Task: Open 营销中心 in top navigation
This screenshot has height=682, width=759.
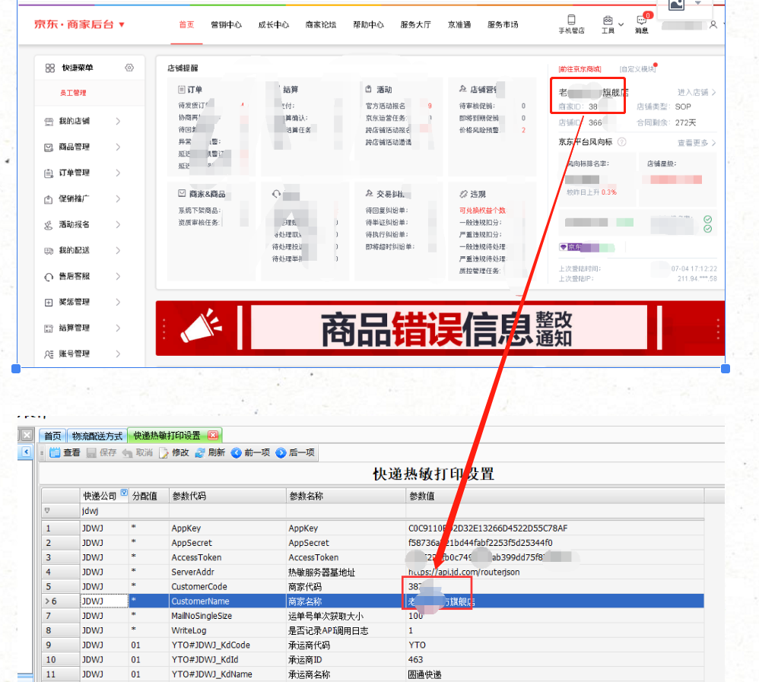Action: point(226,24)
